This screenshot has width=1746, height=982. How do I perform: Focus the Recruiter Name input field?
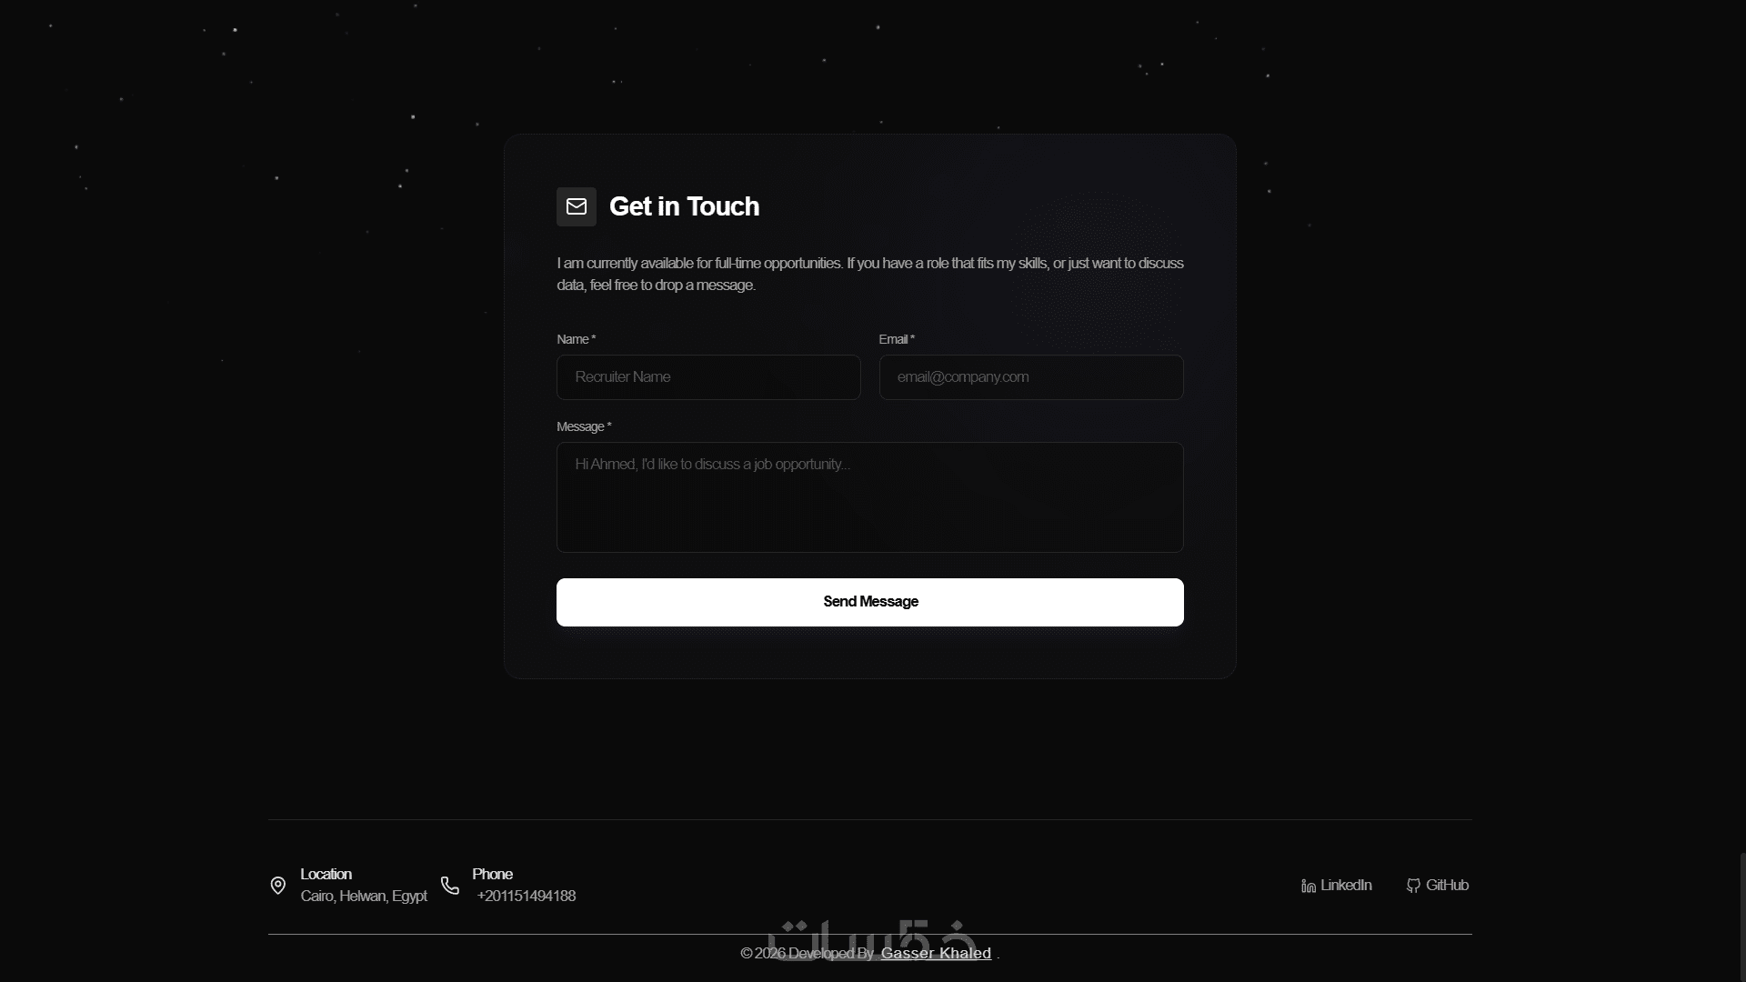[708, 377]
